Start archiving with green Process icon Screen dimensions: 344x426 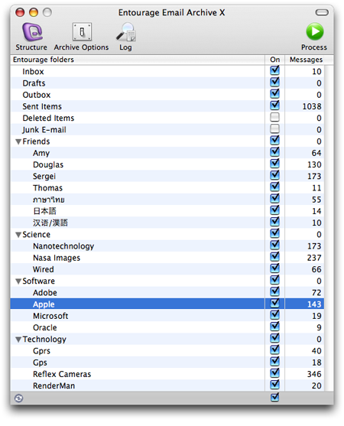click(315, 32)
